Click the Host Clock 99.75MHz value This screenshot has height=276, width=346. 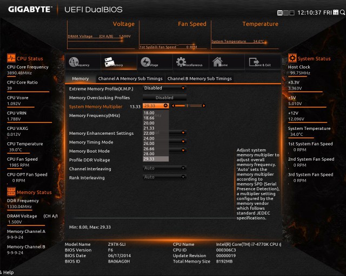[x=300, y=73]
